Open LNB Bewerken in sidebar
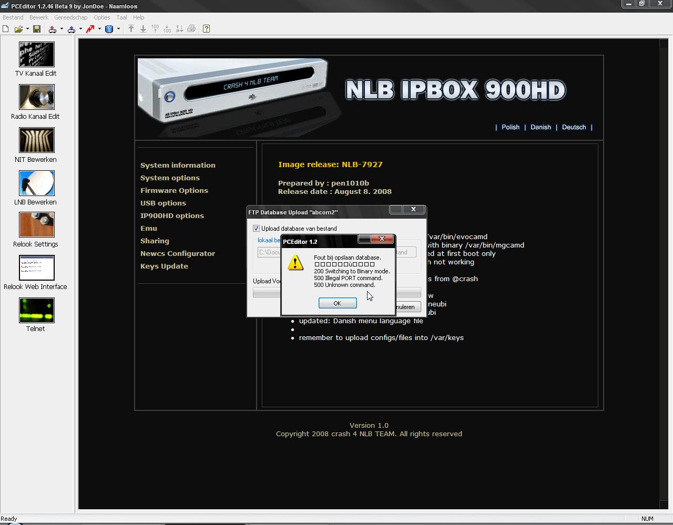 point(36,188)
